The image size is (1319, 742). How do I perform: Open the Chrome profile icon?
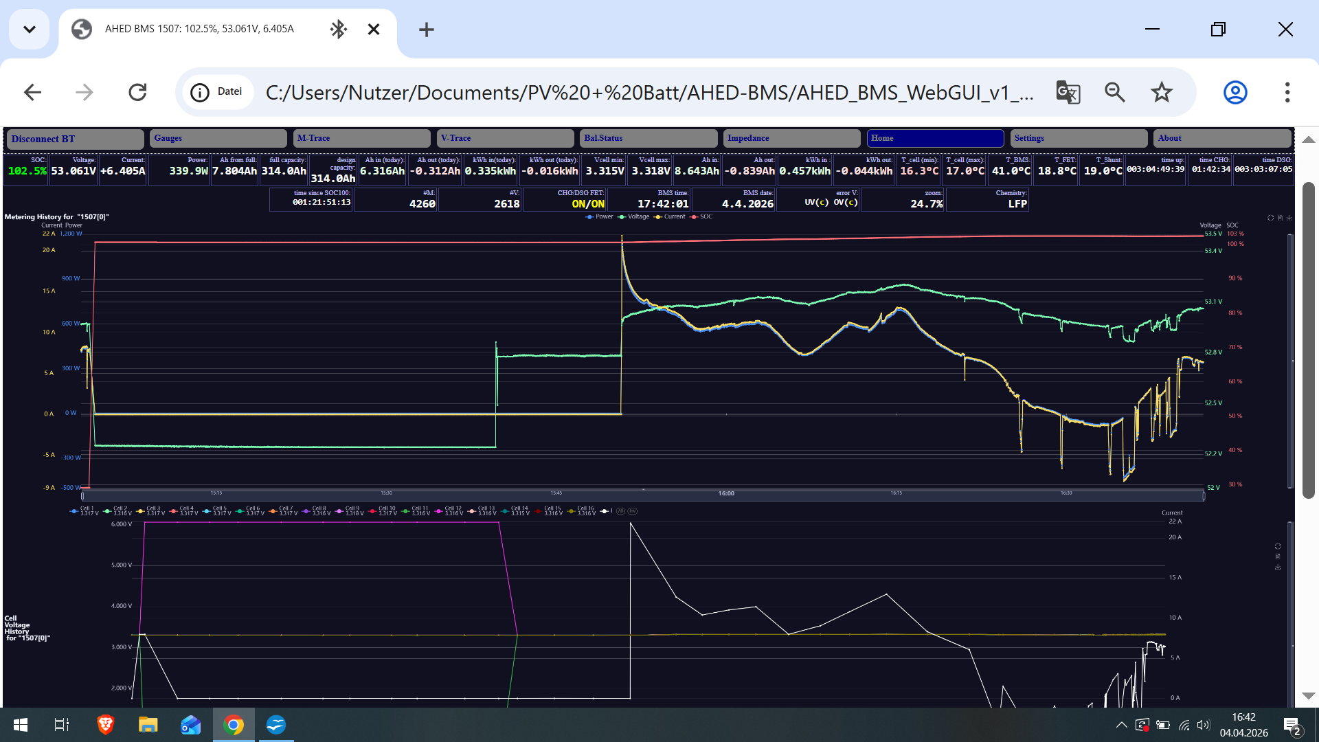pos(1235,92)
